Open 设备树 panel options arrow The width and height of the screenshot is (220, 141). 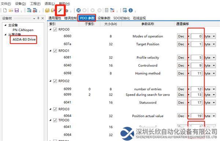34,18
